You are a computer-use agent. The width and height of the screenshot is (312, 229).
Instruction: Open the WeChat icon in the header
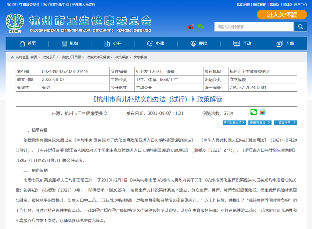[201, 27]
